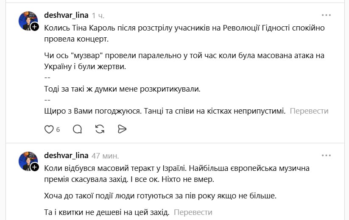Screen dimensions: 349x220
Task: Open the '47 мин.' timestamp link
Action: [105, 156]
